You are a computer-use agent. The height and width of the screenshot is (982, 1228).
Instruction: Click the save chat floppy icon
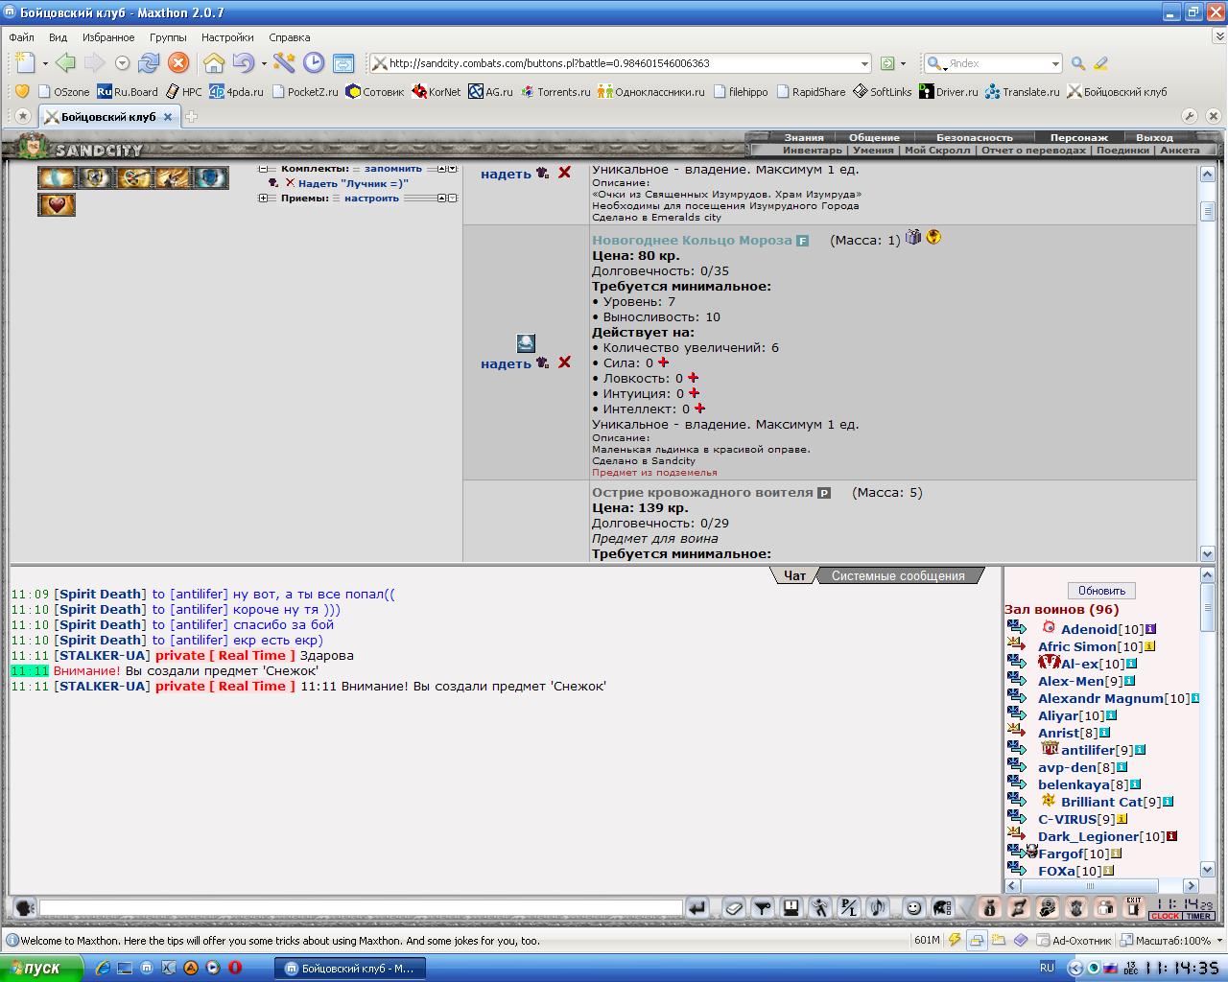(791, 907)
